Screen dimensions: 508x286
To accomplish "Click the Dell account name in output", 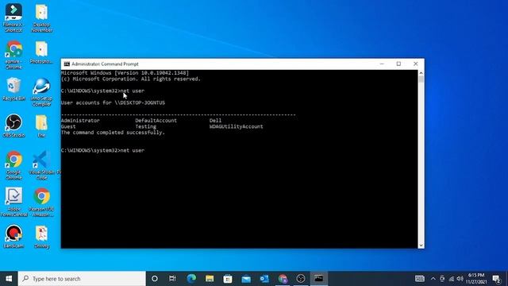I will pos(215,120).
